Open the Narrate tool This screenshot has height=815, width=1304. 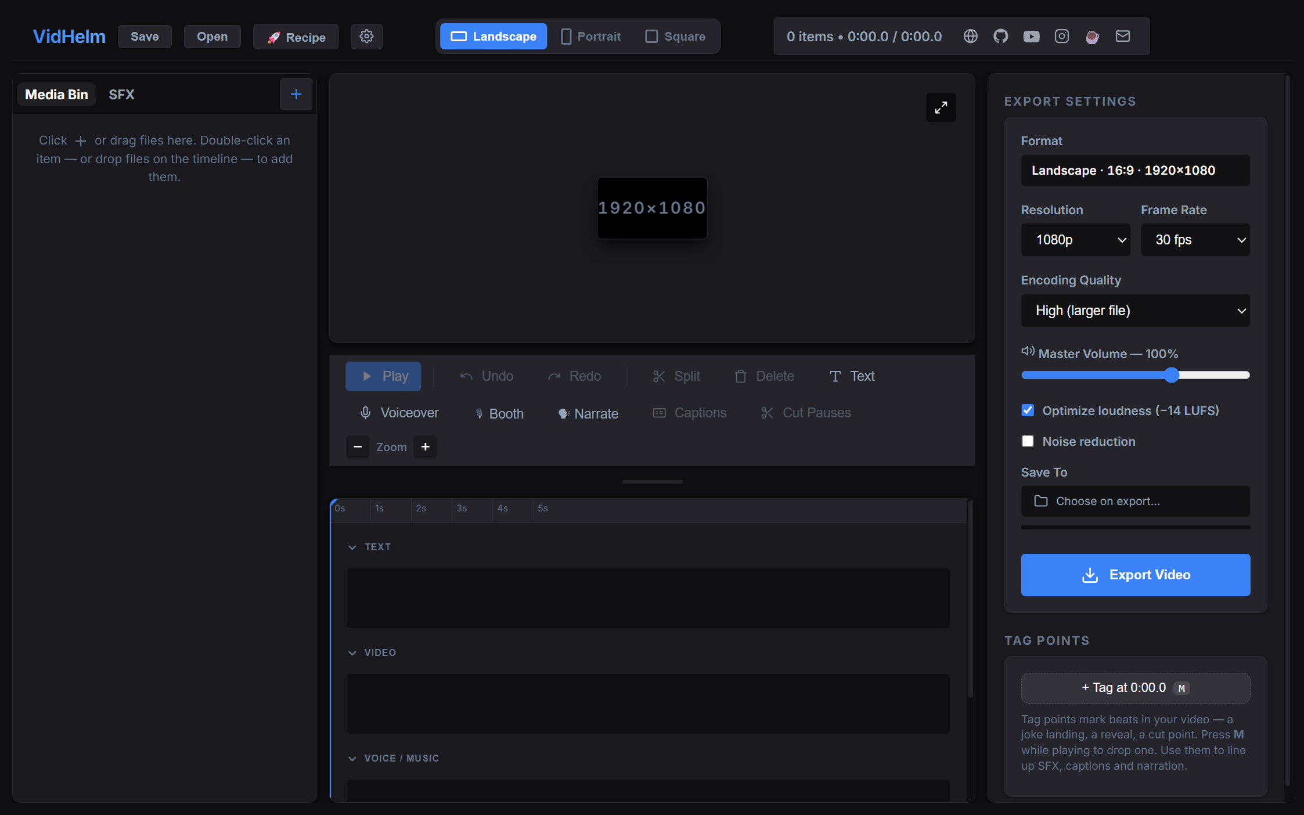click(588, 414)
